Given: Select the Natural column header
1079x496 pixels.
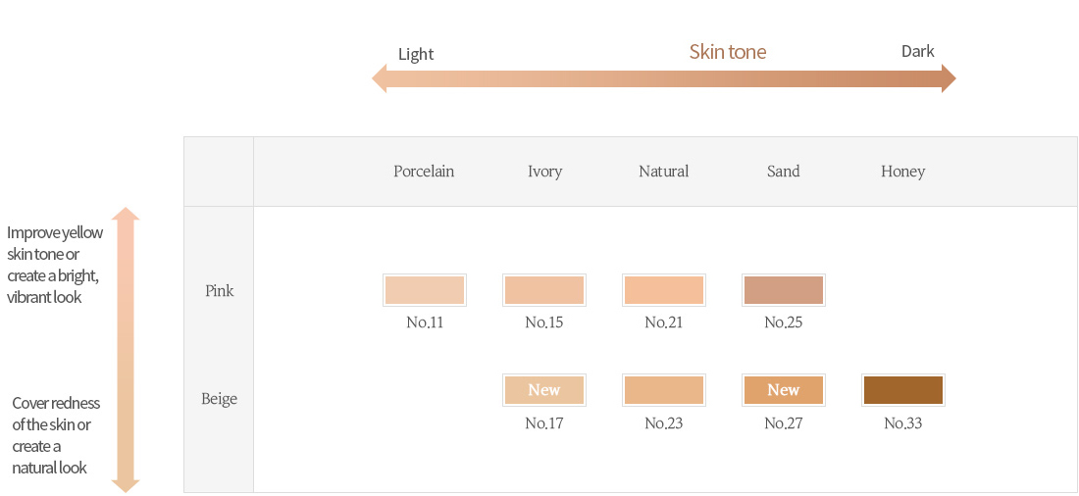Looking at the screenshot, I should coord(664,172).
